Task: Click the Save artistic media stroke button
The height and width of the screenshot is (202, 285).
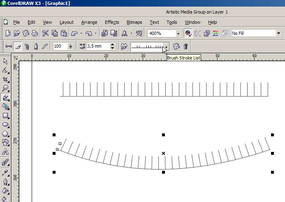Action: pos(176,46)
